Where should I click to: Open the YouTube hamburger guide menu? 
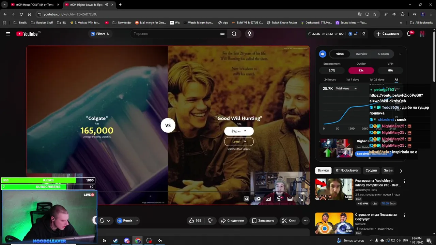pos(8,34)
